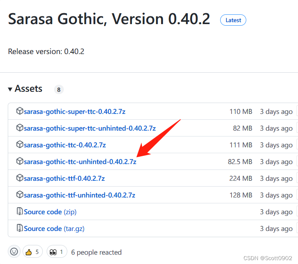
Task: Click the package icon beside sarasa-gothic-super-ttc-unhinted-0.40.2.7z
Action: 20,128
